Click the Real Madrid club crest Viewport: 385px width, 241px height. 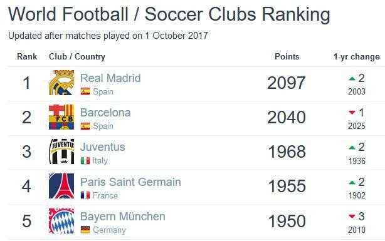click(61, 83)
